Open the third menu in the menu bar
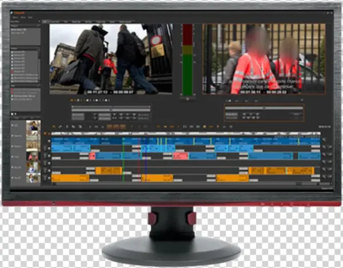Screen dimensions: 343x268 tap(30, 17)
